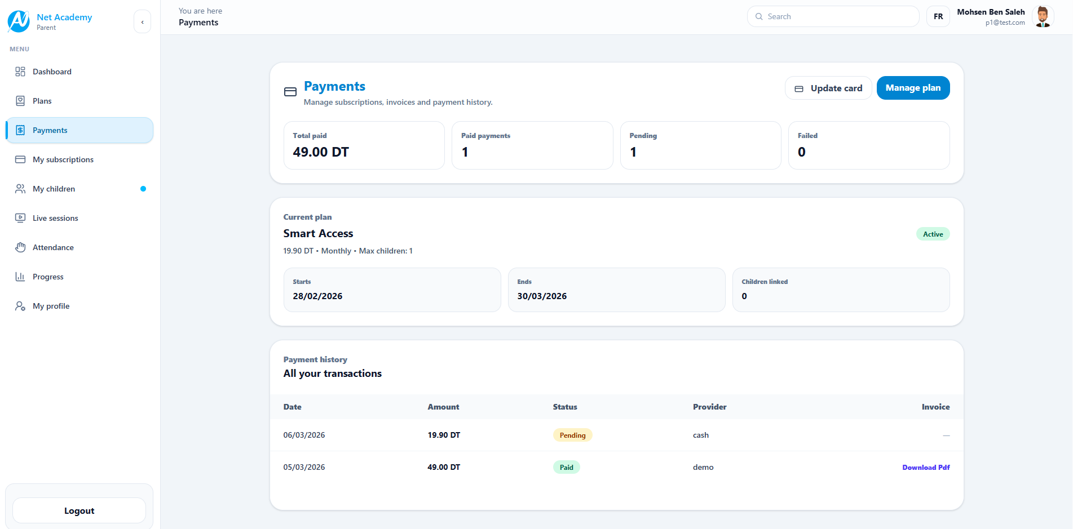
Task: Click the Plans sidebar icon
Action: [x=21, y=101]
